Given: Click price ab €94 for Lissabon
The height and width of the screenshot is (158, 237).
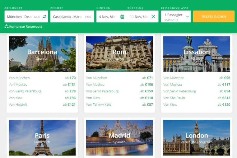Looking at the screenshot, I should 225,91.
